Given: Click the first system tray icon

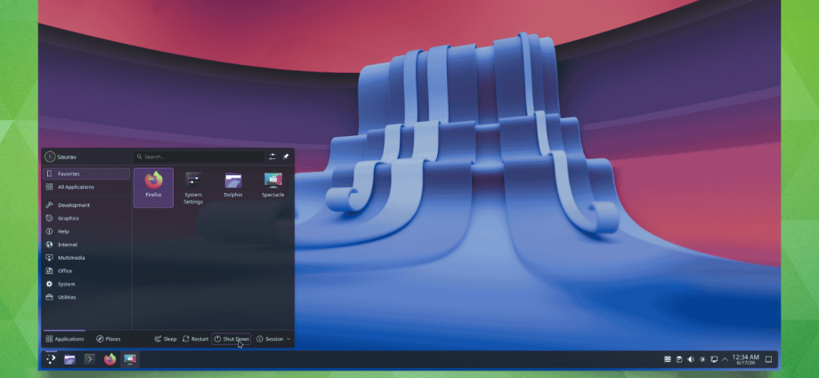Looking at the screenshot, I should [x=668, y=359].
